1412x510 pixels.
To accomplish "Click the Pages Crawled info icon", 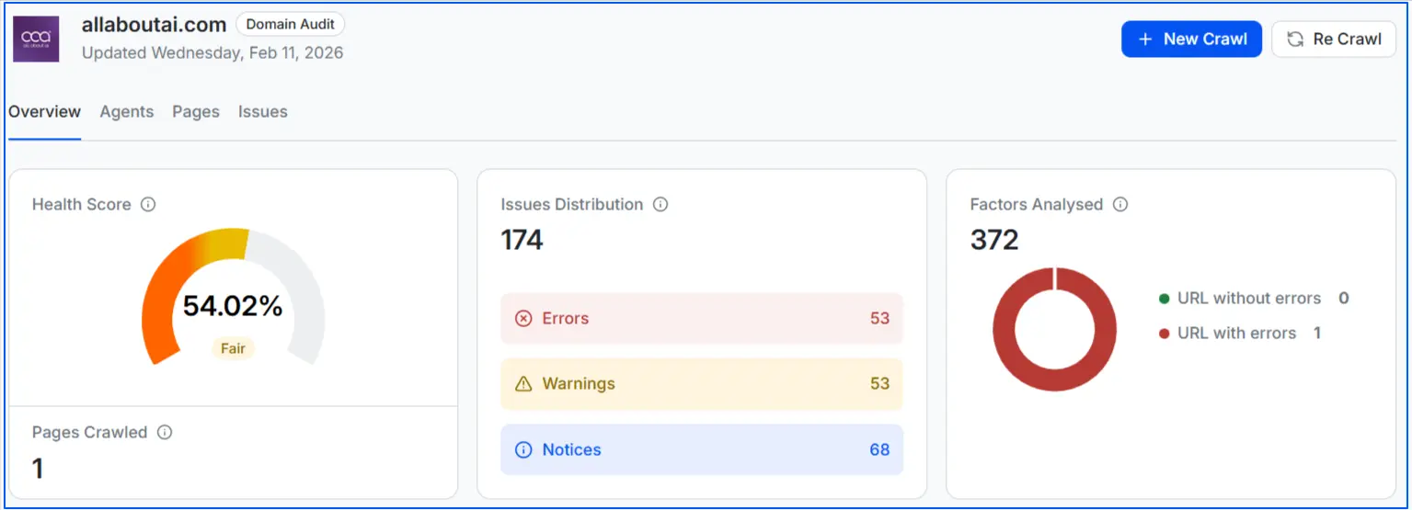I will [x=165, y=432].
